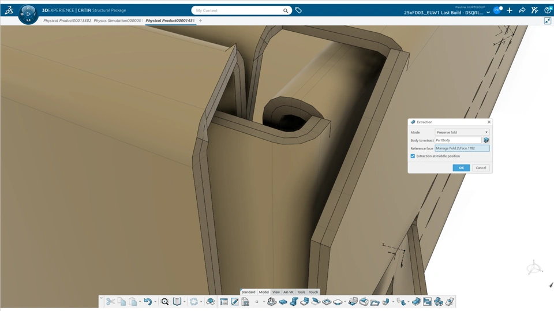Click the robot axis icon in viewport corner
This screenshot has width=554, height=311.
pyautogui.click(x=534, y=268)
